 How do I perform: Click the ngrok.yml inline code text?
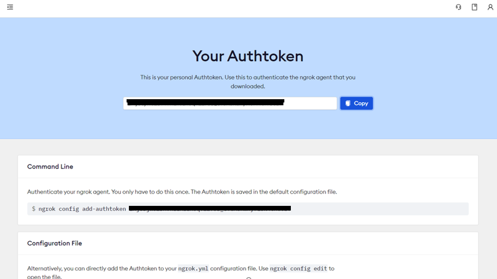click(193, 269)
